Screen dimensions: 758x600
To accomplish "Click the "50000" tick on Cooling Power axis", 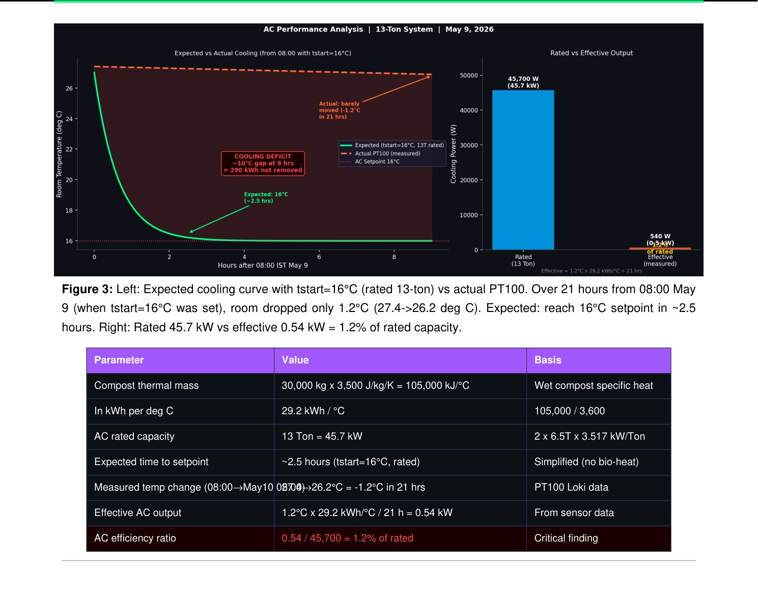I will 469,75.
